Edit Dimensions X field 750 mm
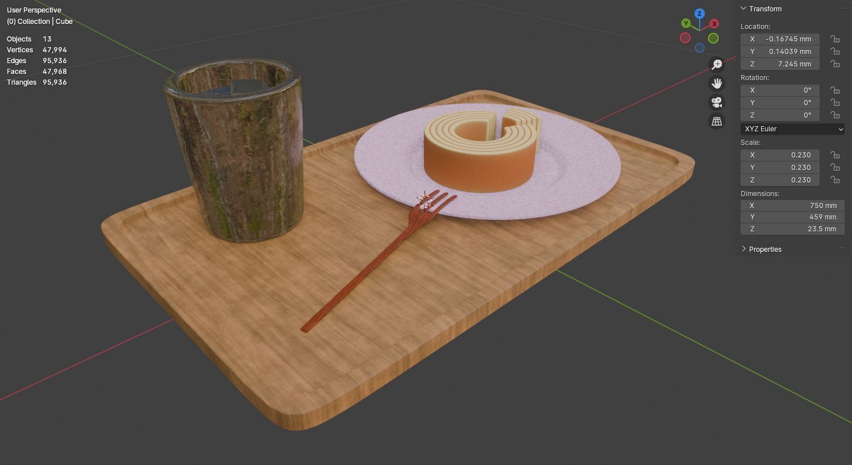 [792, 205]
